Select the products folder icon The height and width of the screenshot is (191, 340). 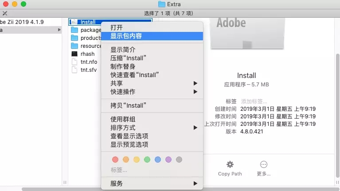[74, 38]
